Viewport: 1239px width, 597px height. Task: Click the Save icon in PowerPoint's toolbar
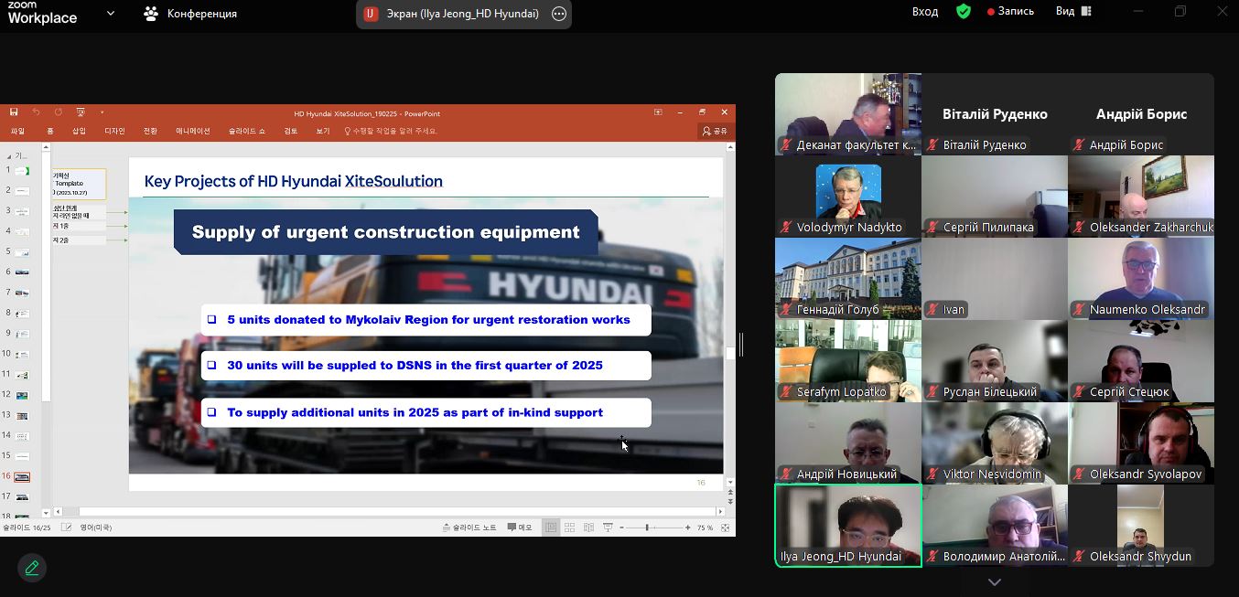point(14,112)
